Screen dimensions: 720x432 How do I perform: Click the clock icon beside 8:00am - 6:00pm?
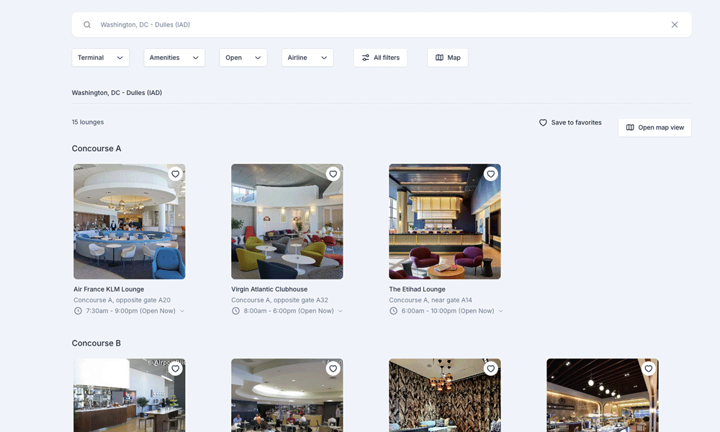235,311
